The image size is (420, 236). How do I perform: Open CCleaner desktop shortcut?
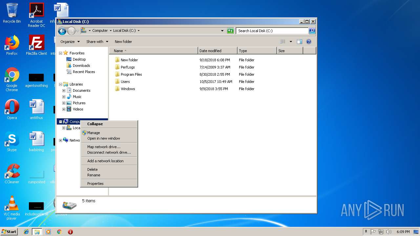(12, 174)
